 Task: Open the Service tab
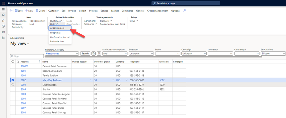click(104, 11)
